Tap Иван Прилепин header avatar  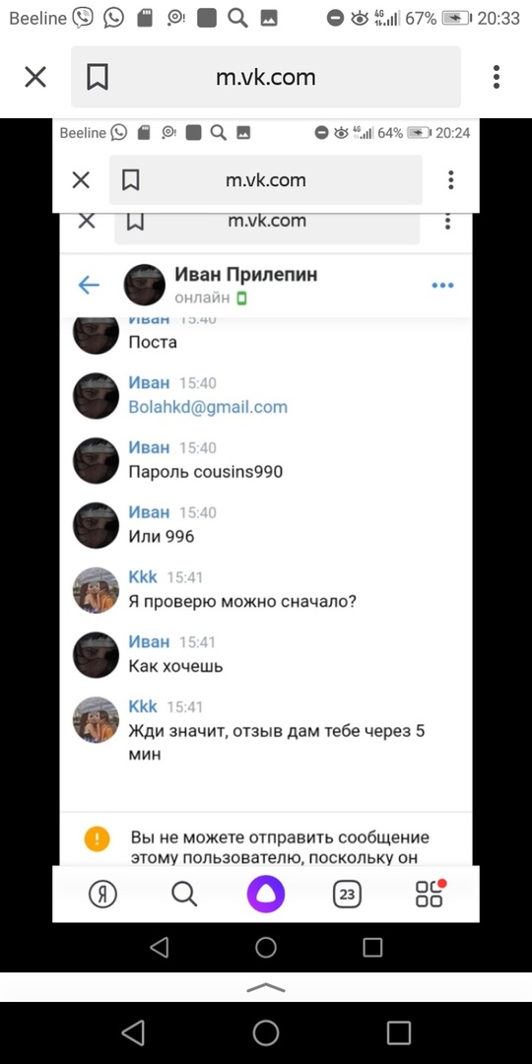(145, 285)
